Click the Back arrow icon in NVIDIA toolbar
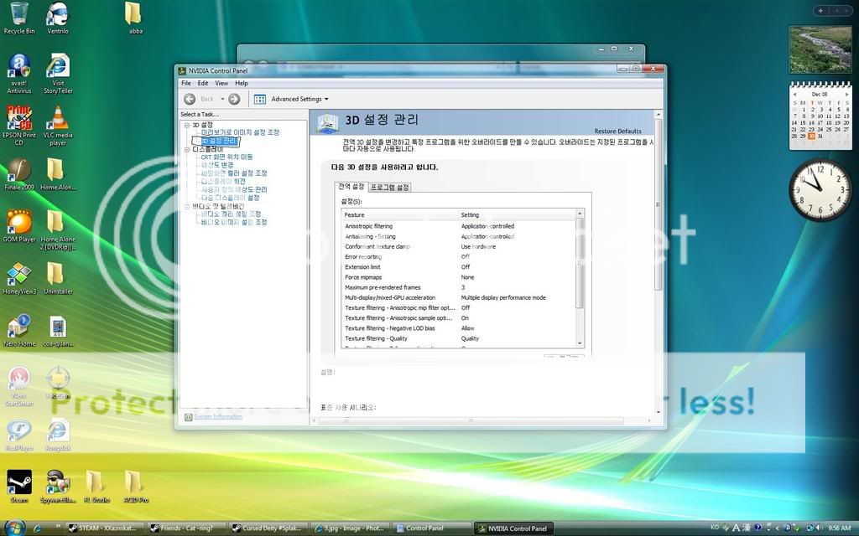Screen dimensions: 859x536 pyautogui.click(x=190, y=99)
